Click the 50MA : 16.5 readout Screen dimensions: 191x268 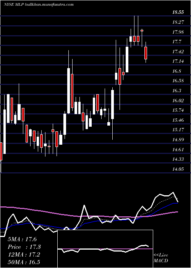(x=24, y=262)
